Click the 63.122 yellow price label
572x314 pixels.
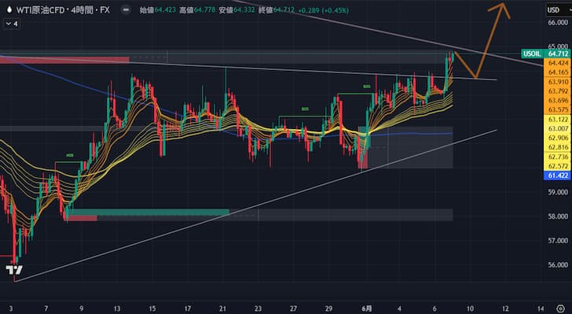point(557,120)
